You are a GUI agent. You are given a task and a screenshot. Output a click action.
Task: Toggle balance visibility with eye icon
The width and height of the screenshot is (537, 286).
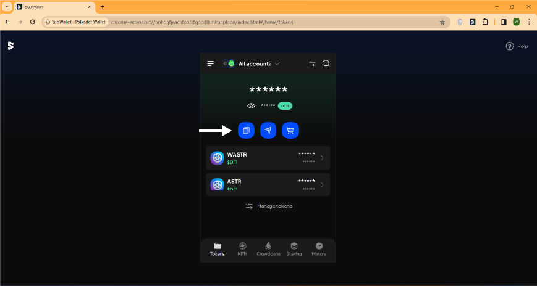click(251, 106)
